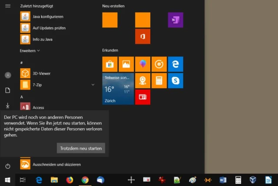
Task: Launch the Groove Music tile
Action: click(159, 64)
